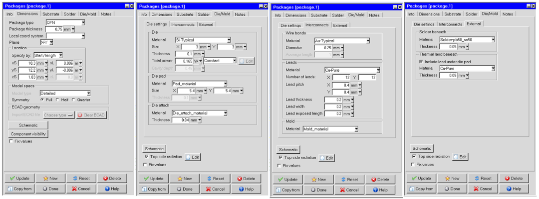Screen dimensions: 539x199
Task: Click Delete button in third window
Action: pos(380,180)
